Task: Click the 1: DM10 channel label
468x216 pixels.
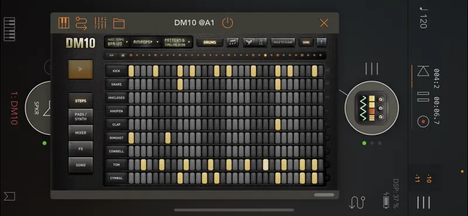Action: (13, 108)
